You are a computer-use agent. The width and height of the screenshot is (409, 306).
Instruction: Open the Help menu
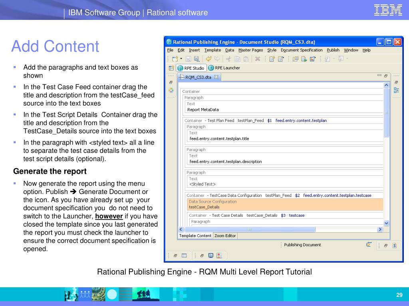pos(367,50)
